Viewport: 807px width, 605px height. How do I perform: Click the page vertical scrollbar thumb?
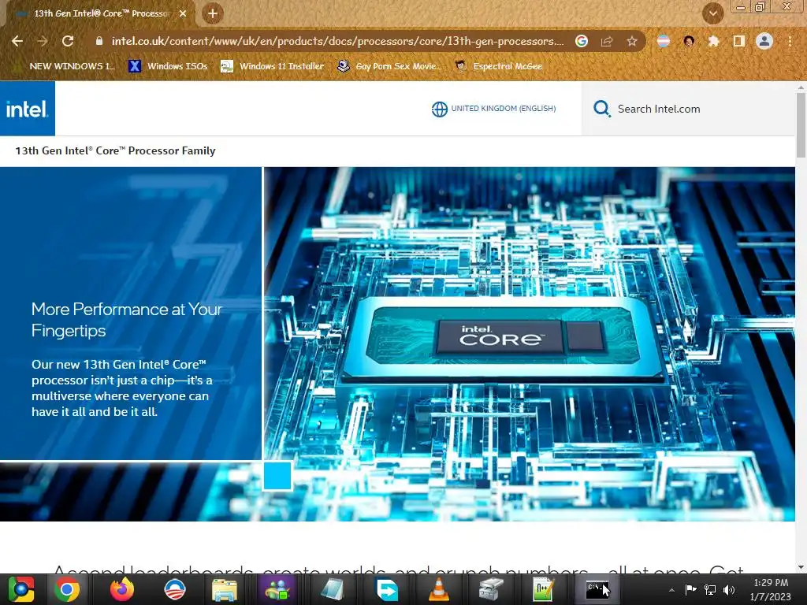click(x=801, y=124)
